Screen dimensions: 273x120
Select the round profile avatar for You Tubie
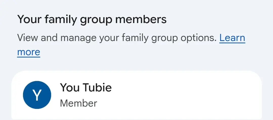click(x=37, y=95)
